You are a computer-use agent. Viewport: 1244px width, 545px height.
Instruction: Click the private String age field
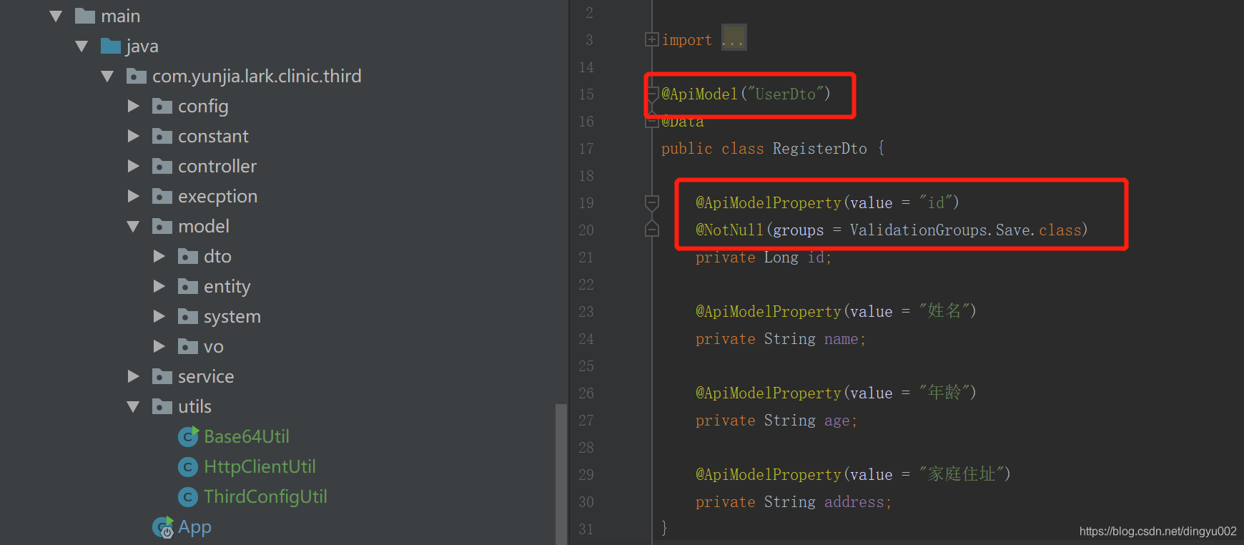[776, 421]
